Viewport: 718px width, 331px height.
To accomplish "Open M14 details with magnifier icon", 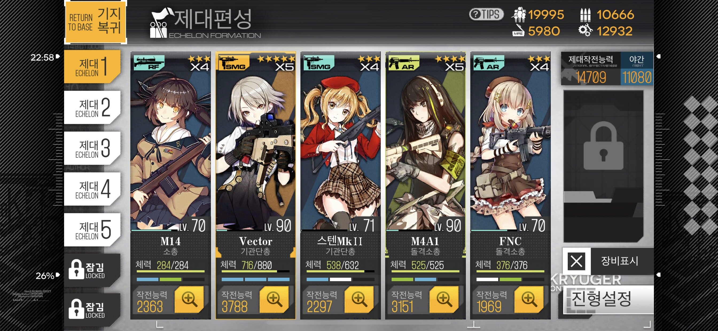I will click(x=189, y=300).
